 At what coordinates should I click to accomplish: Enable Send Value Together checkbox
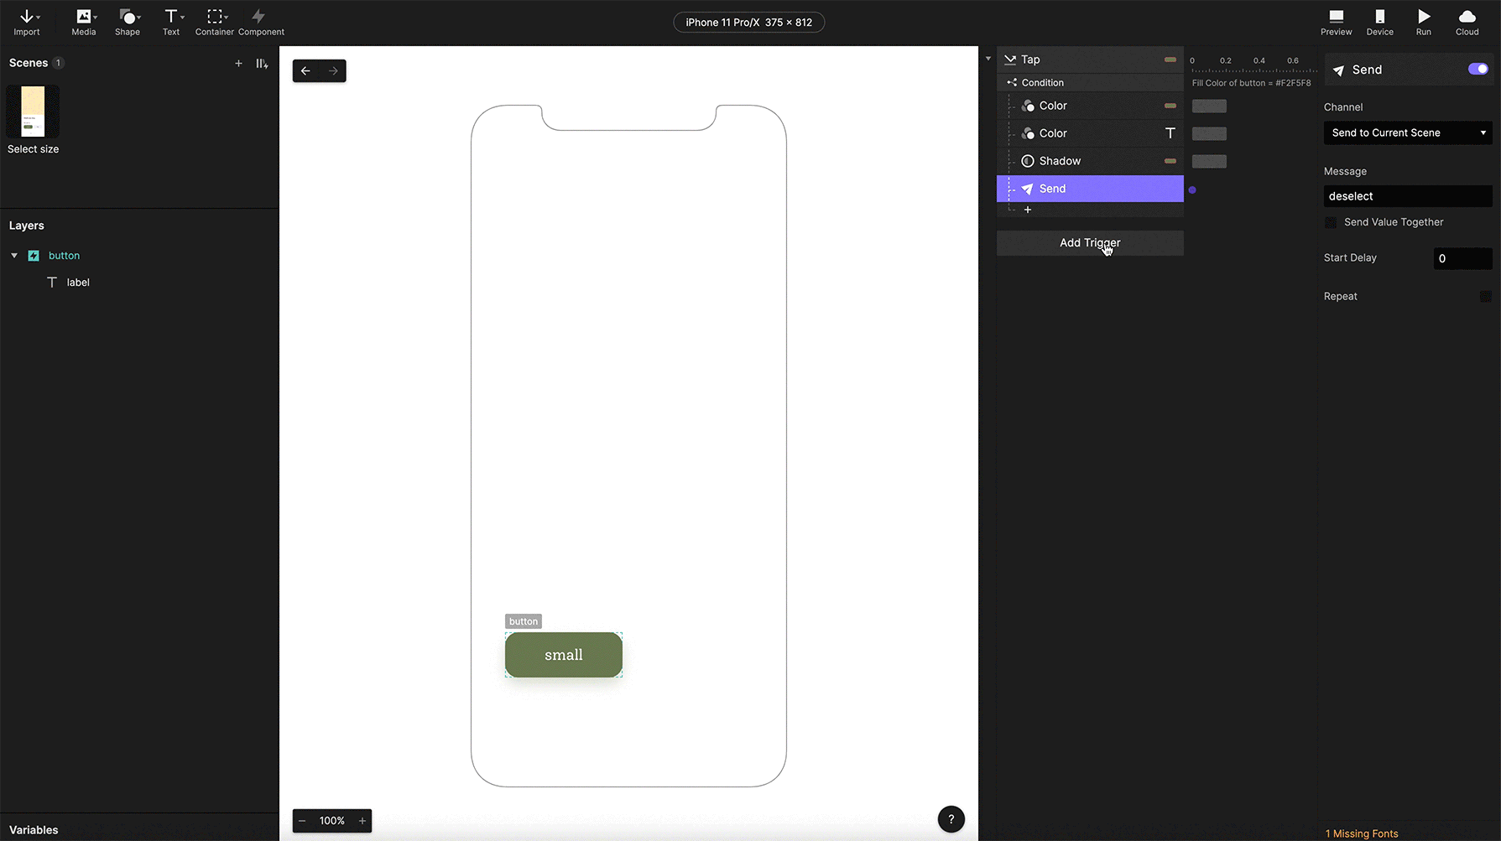click(1331, 222)
